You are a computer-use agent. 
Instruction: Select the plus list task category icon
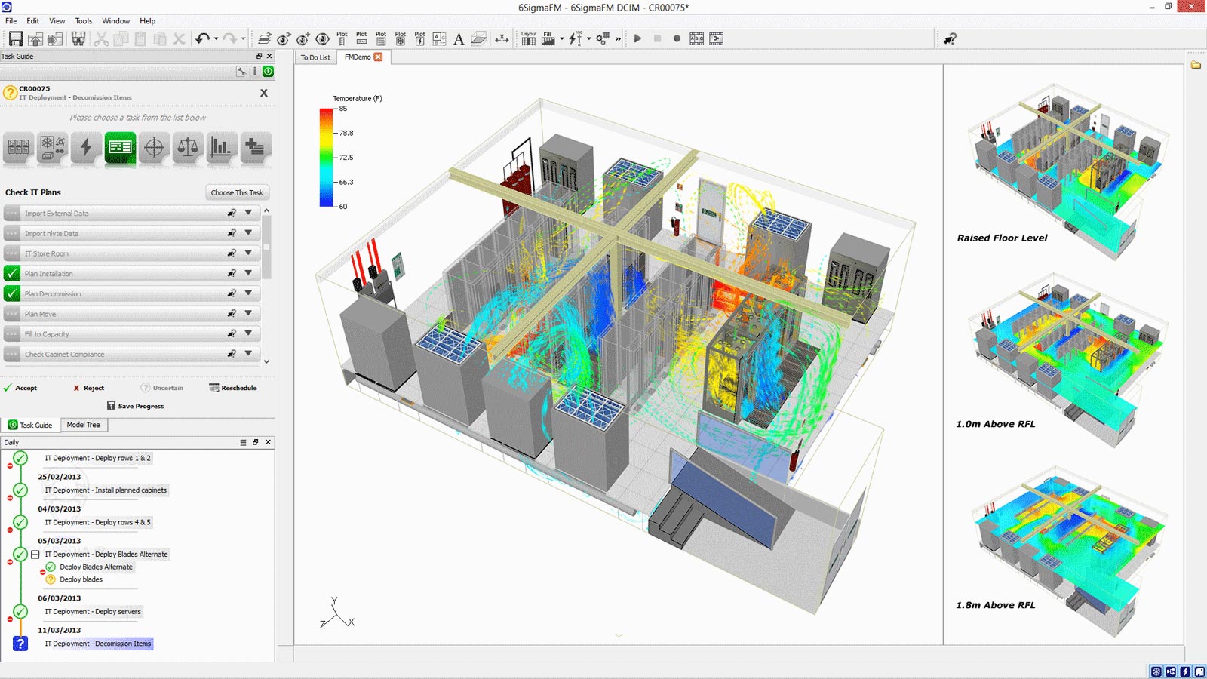pos(255,147)
